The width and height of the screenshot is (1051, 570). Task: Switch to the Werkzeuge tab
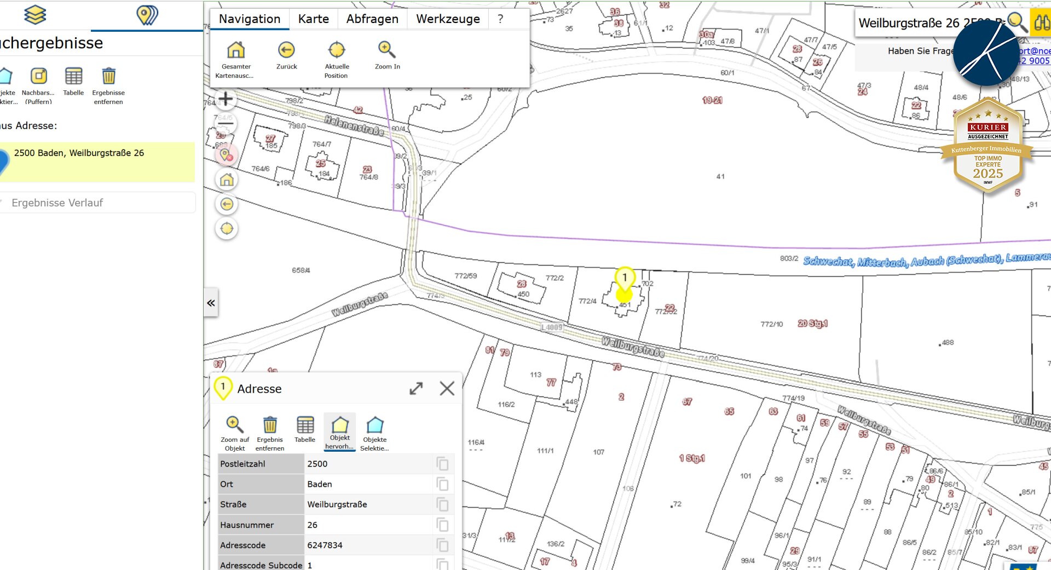coord(447,19)
